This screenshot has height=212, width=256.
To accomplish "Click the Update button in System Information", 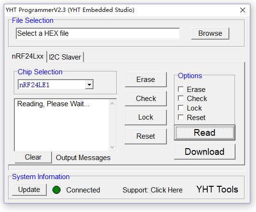I will tap(29, 190).
